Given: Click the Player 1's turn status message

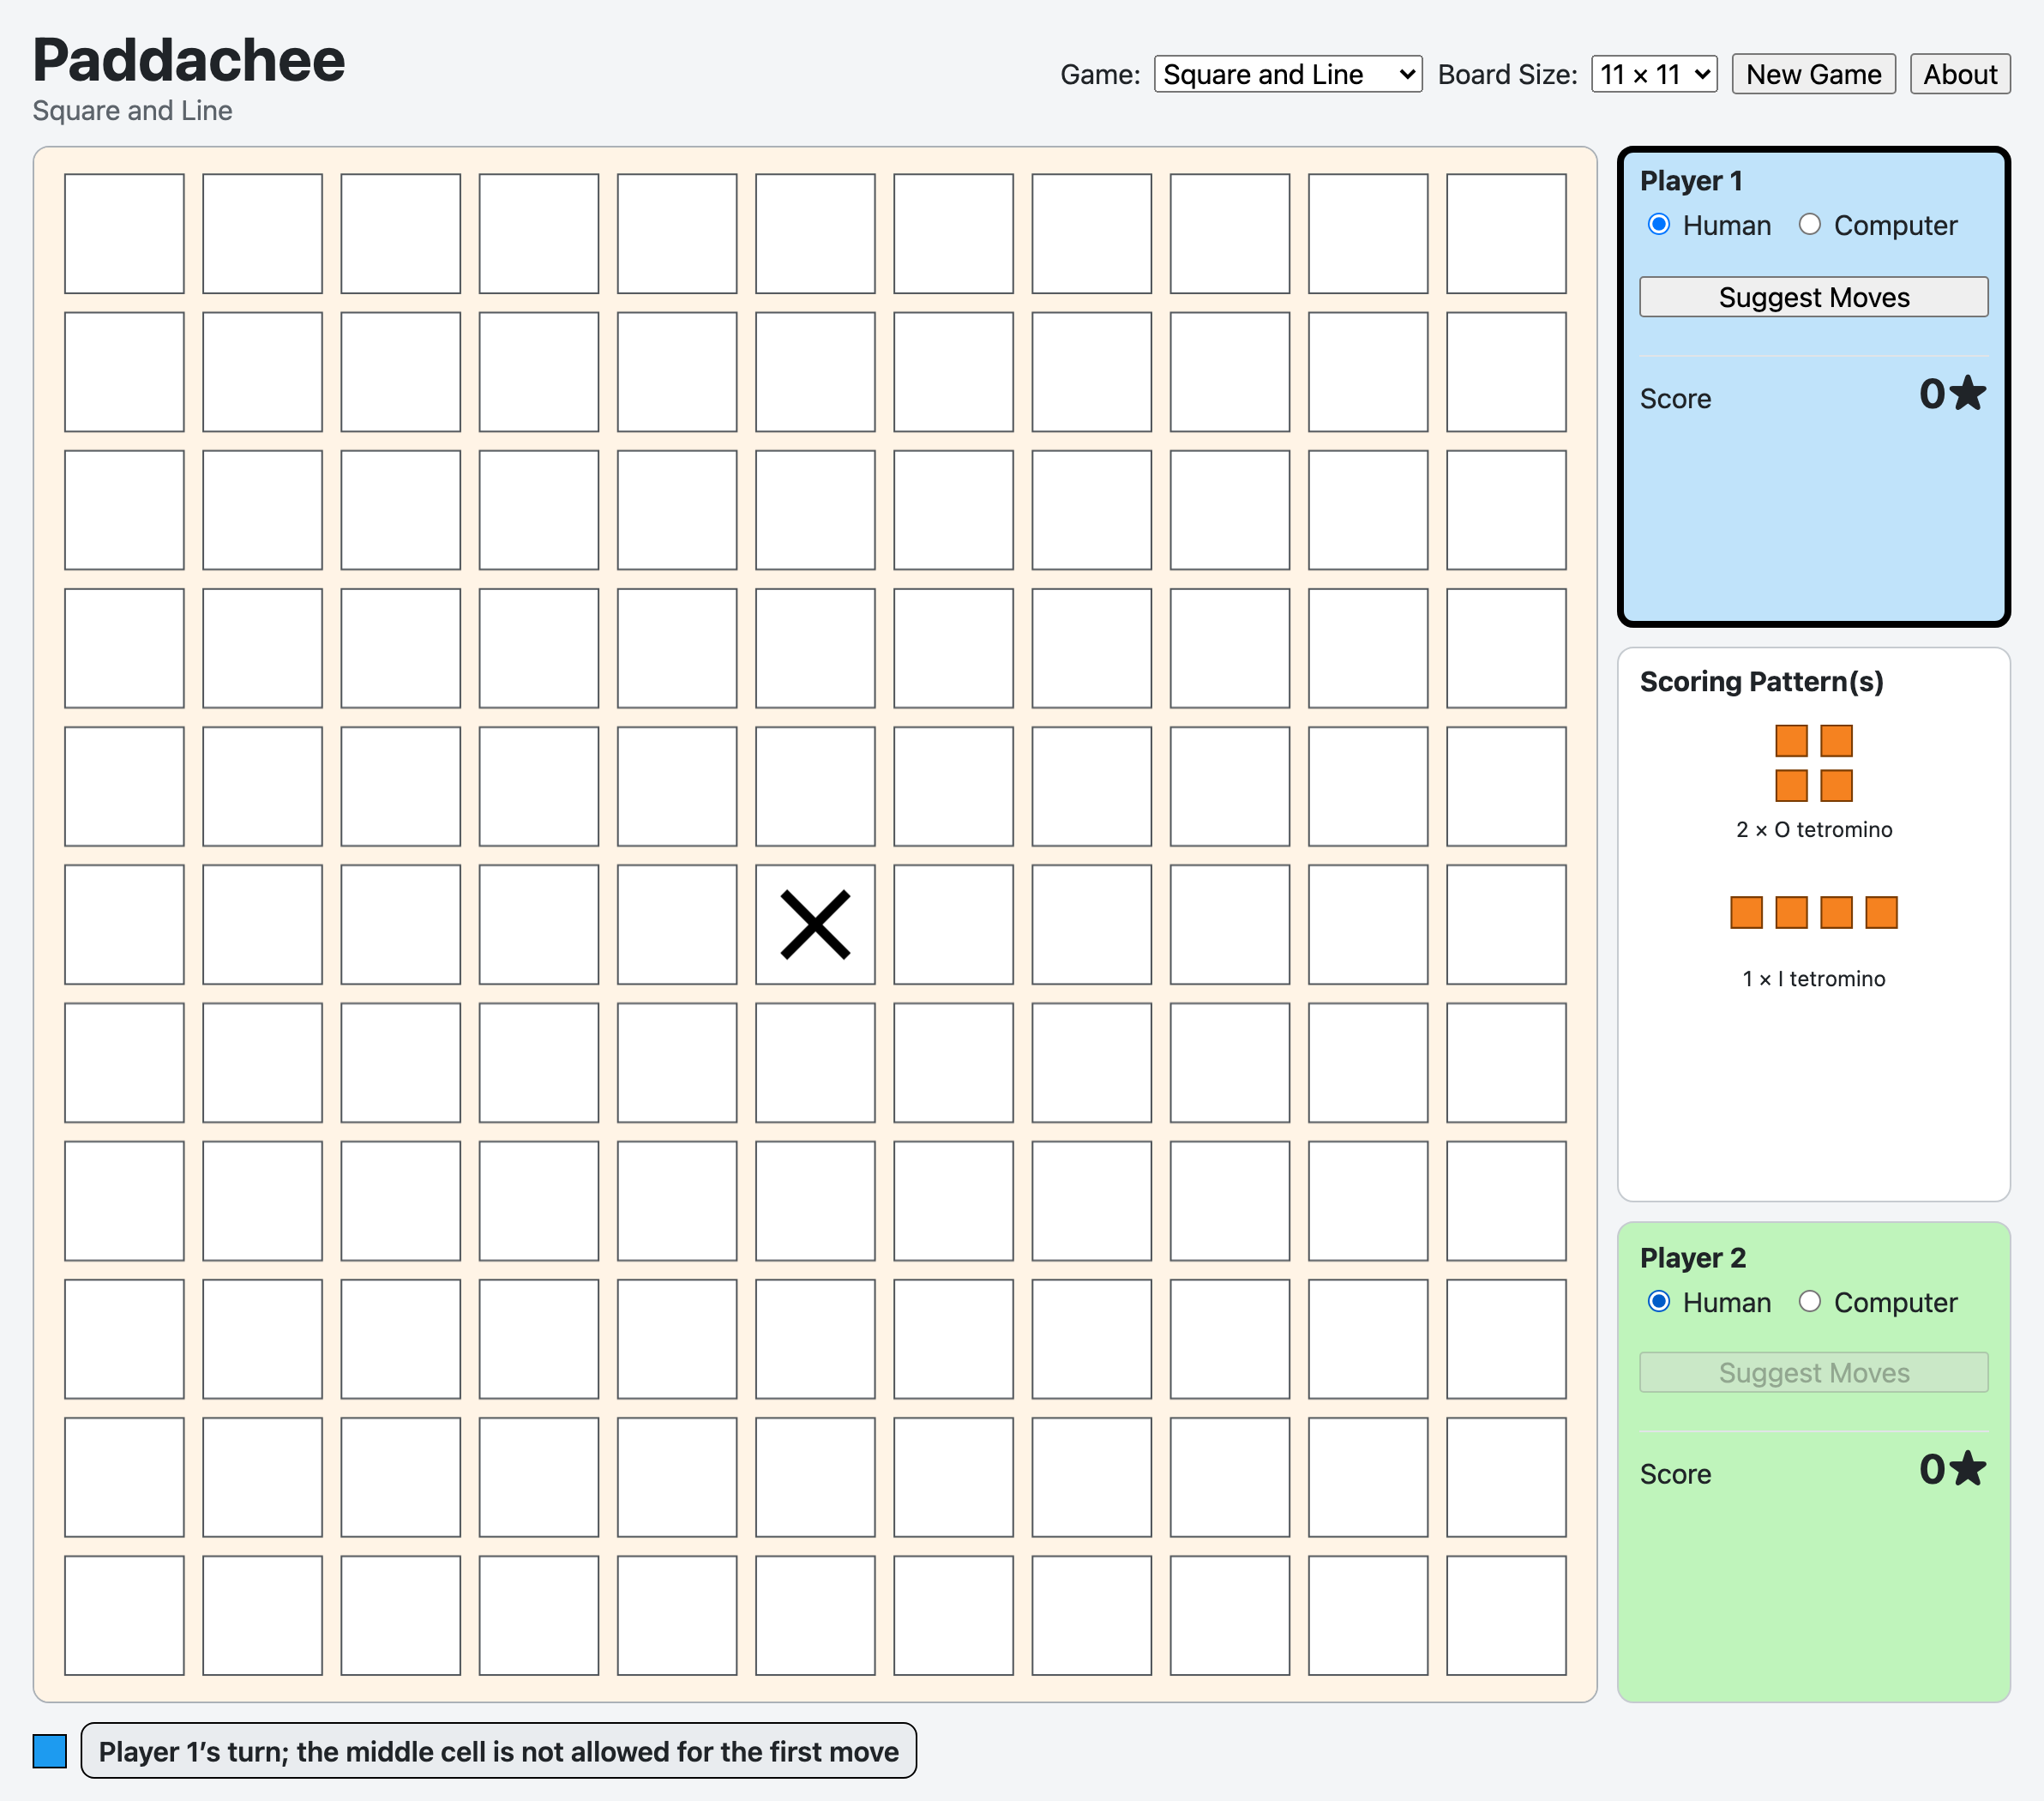Looking at the screenshot, I should (x=498, y=1751).
